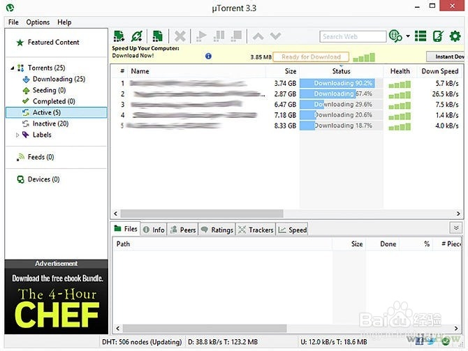Screen dimensions: 468x351
Task: Switch to the Files tab
Action: click(x=126, y=229)
